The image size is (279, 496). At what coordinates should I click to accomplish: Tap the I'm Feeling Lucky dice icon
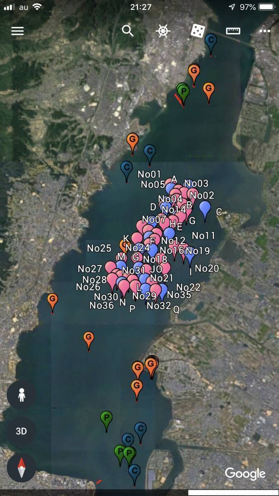pos(198,31)
